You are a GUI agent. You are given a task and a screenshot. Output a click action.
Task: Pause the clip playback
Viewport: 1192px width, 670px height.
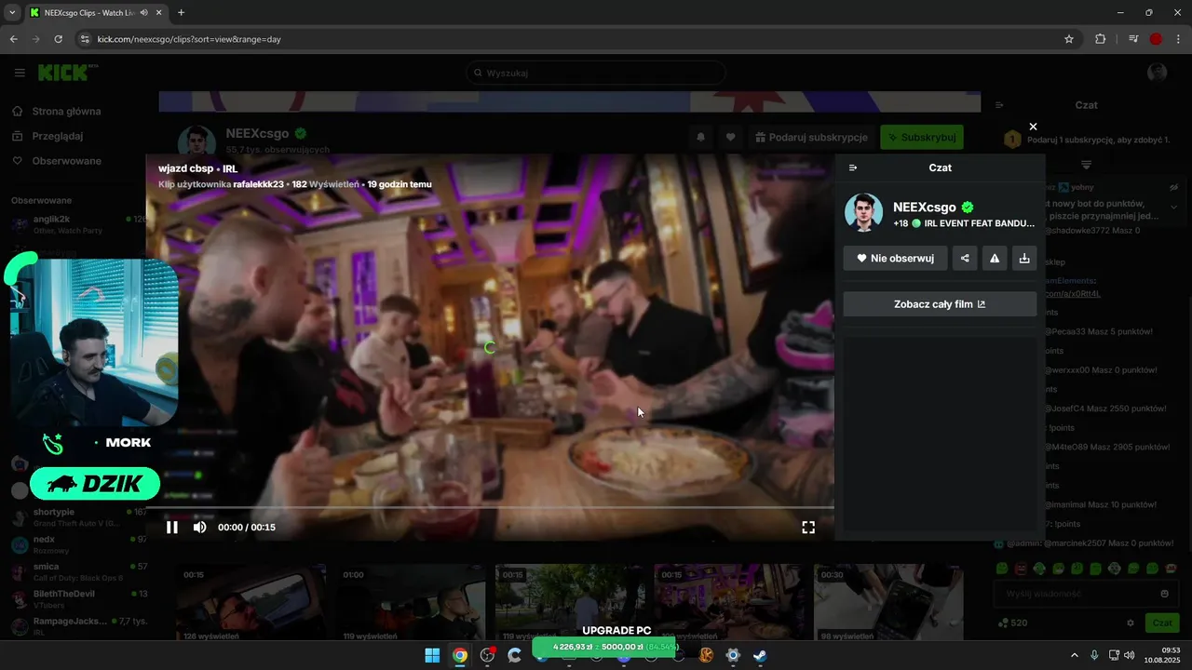[x=172, y=528]
